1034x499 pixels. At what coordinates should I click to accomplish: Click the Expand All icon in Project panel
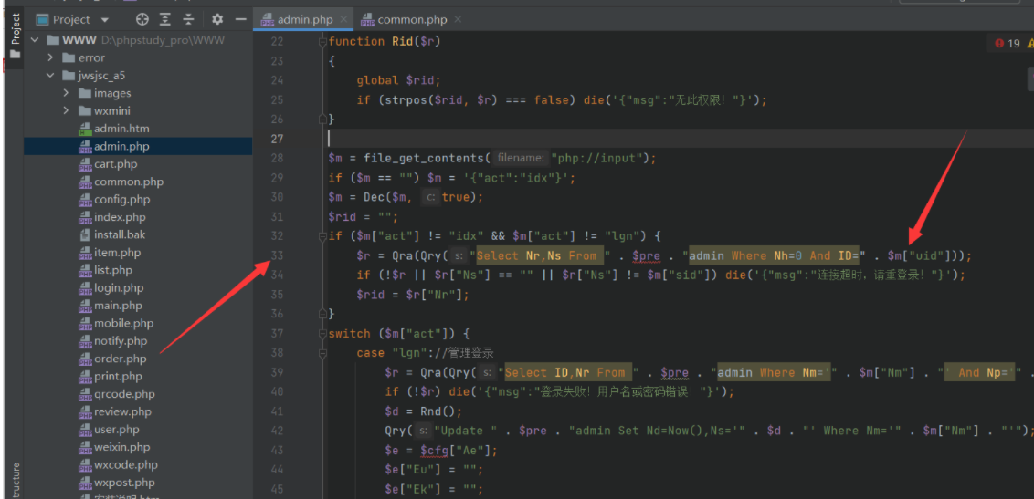166,19
